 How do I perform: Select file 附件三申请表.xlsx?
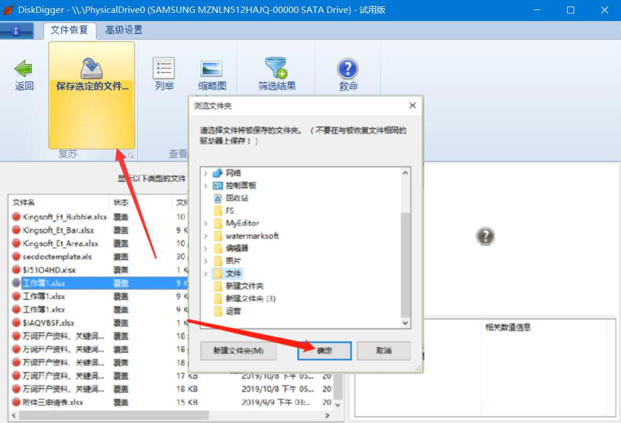(53, 403)
